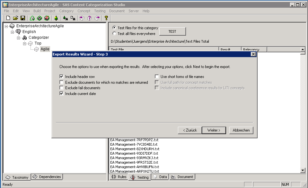Screen dimensions: 308x188
Task: Click the New project toolbar icon
Action: click(8, 18)
